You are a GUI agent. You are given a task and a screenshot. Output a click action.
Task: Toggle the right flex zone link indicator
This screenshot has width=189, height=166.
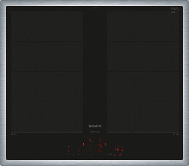point(106,144)
